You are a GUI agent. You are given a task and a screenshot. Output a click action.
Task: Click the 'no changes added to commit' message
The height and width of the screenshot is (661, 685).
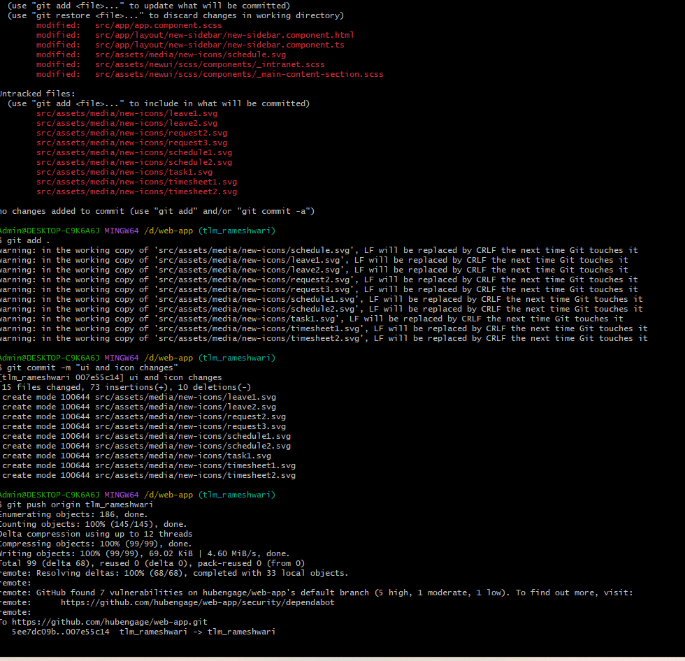[157, 211]
